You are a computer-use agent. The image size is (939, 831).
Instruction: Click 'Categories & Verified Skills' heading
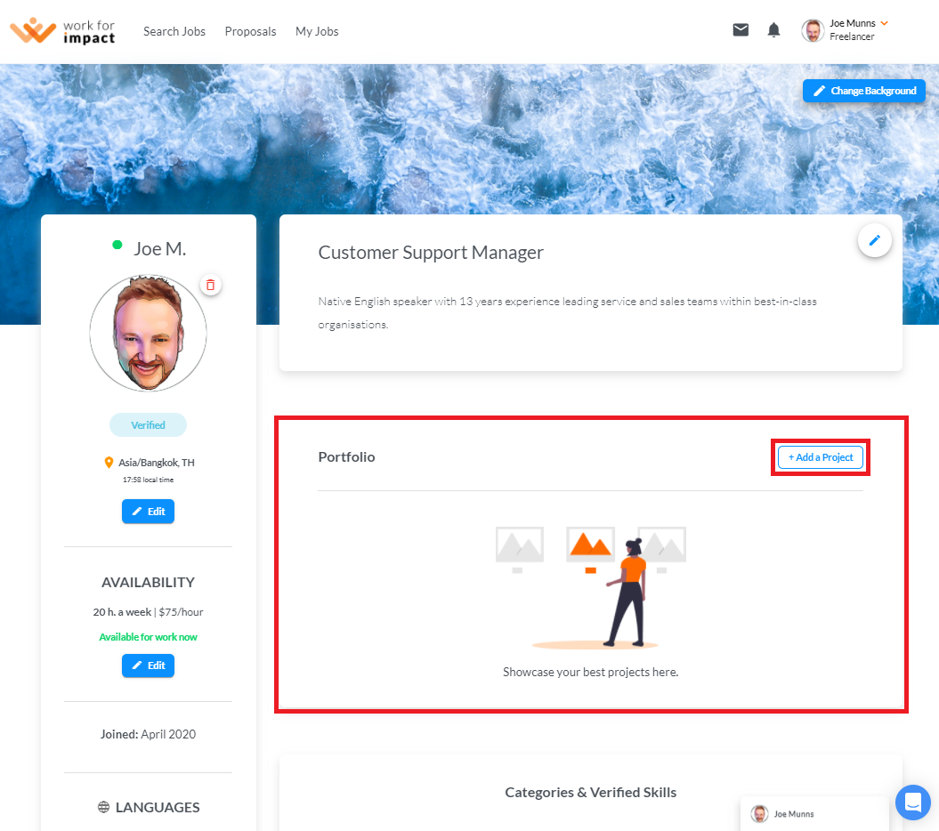[x=590, y=792]
